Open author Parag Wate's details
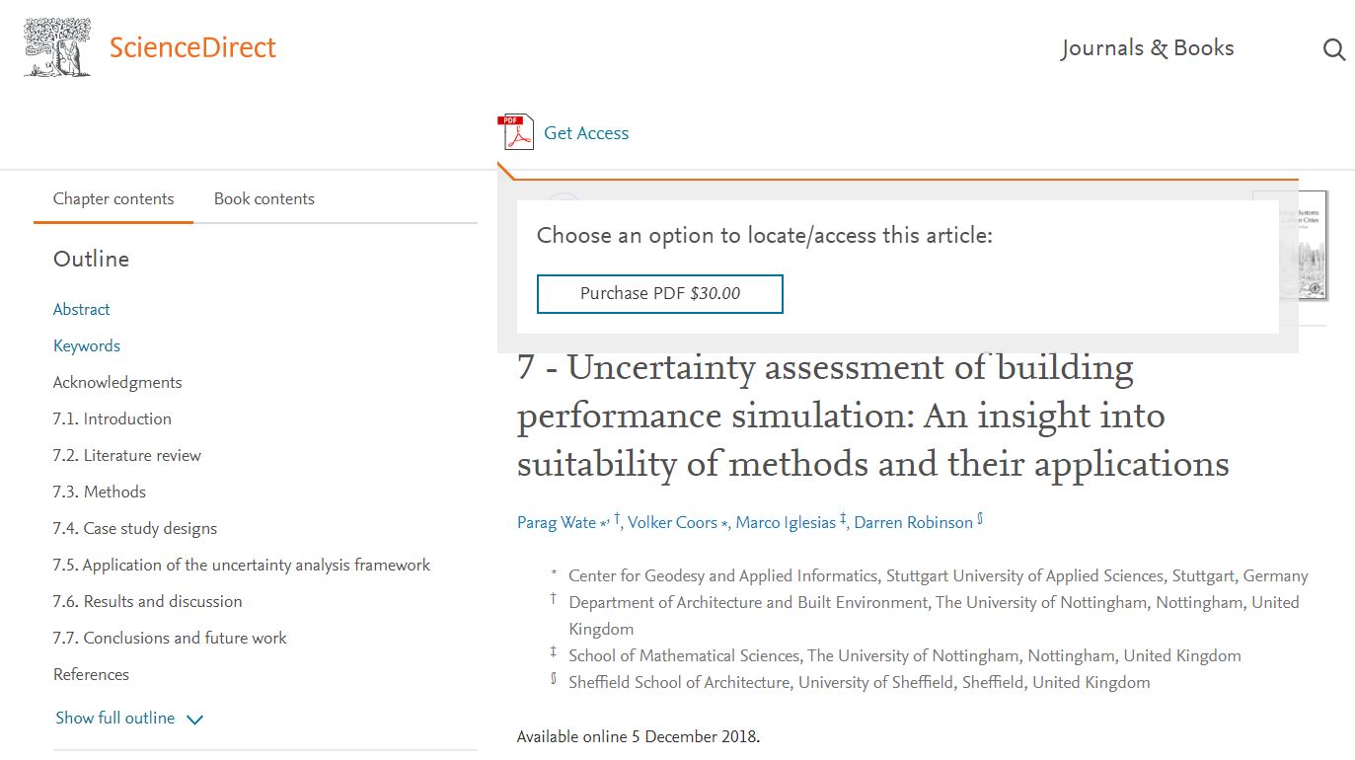Viewport: 1355px width, 760px height. pyautogui.click(x=557, y=523)
